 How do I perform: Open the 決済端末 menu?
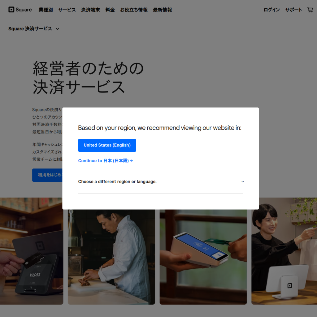(91, 10)
